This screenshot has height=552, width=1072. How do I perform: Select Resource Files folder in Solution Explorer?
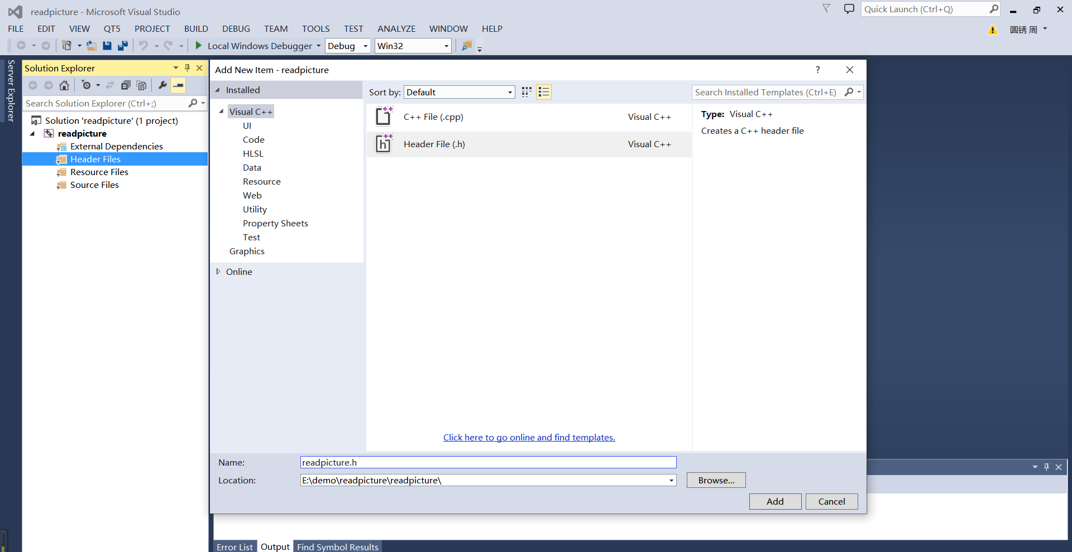coord(99,172)
